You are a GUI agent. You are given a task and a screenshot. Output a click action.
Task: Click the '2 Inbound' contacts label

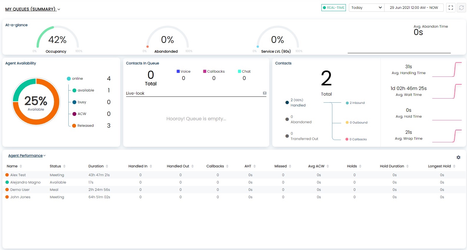tap(355, 103)
